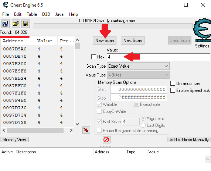This screenshot has width=211, height=171.
Task: Click the scan progress bar
Action: [113, 26]
